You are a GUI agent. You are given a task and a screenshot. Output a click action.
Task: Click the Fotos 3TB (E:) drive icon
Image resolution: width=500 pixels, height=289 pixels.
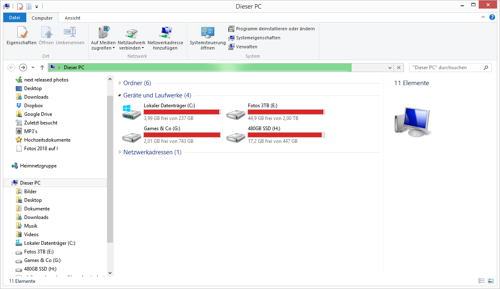click(x=236, y=114)
